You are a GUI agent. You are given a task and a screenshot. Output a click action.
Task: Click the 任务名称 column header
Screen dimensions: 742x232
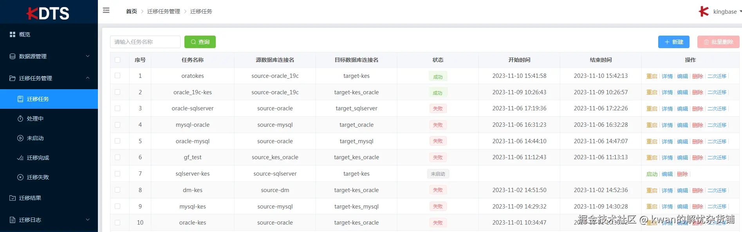pos(193,60)
